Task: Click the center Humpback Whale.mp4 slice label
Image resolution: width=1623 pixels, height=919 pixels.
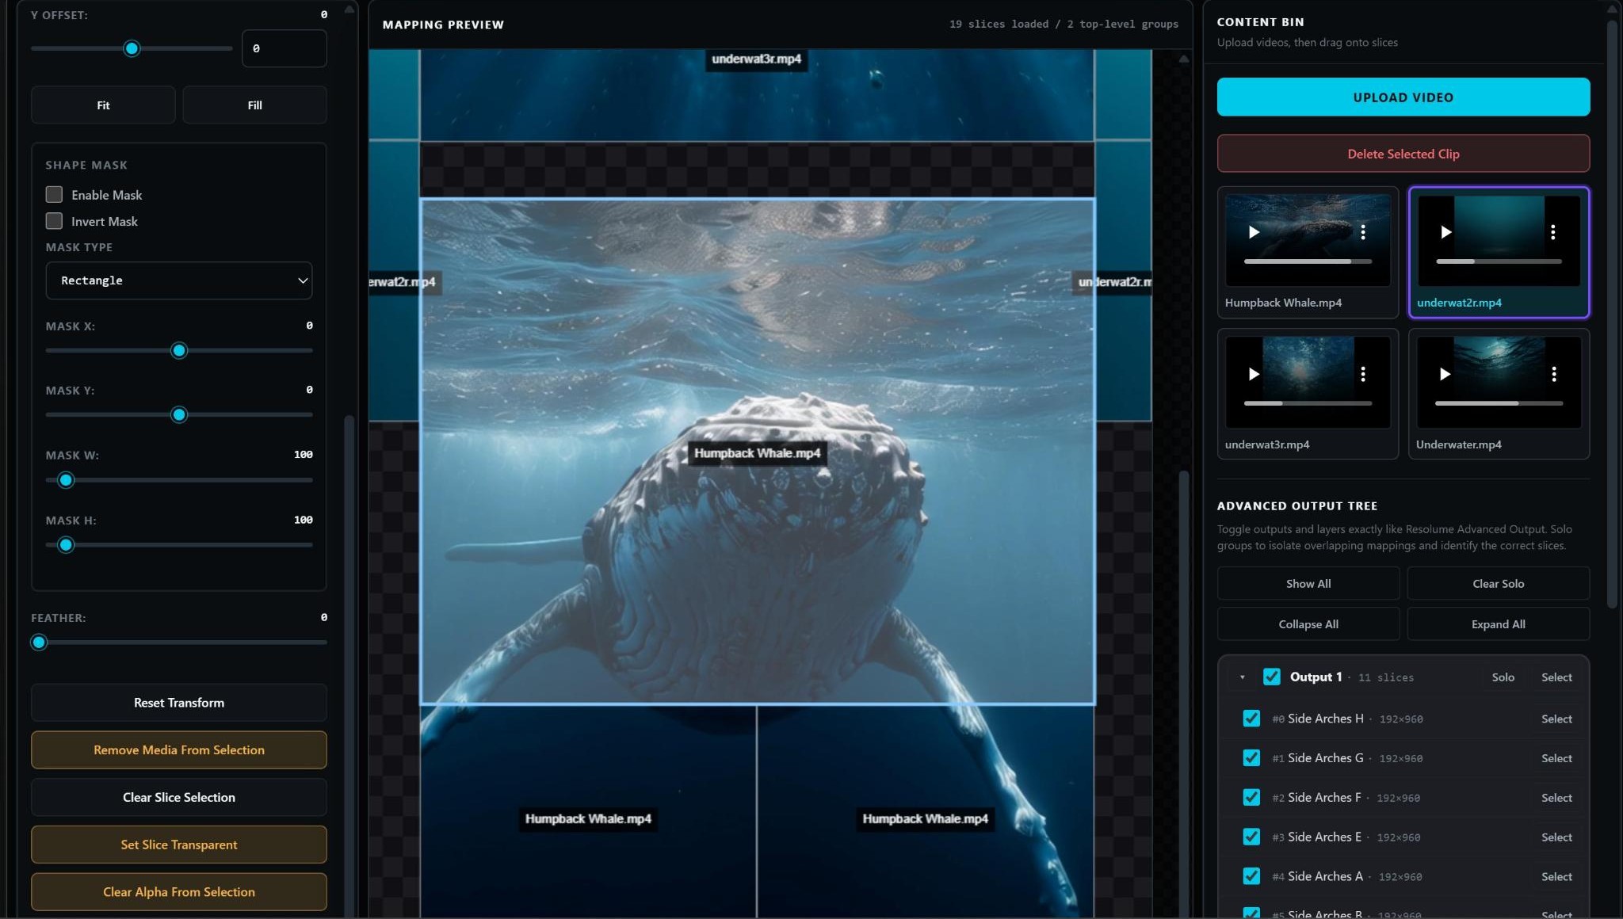Action: [x=757, y=453]
